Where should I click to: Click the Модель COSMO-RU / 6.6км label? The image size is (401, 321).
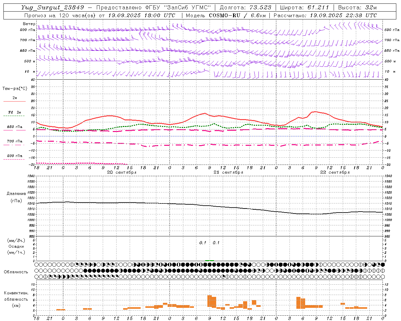pos(226,15)
